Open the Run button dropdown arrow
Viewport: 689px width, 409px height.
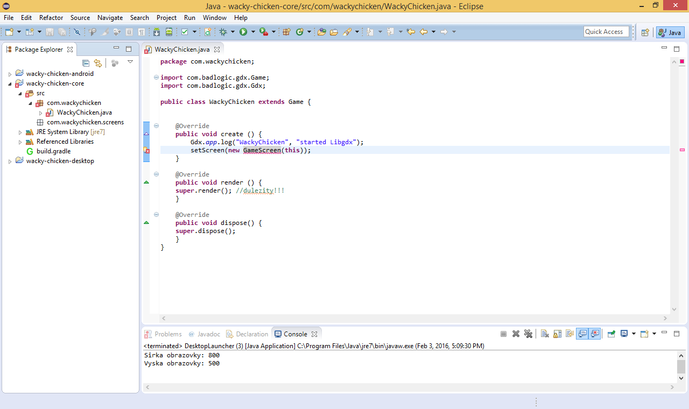point(252,32)
